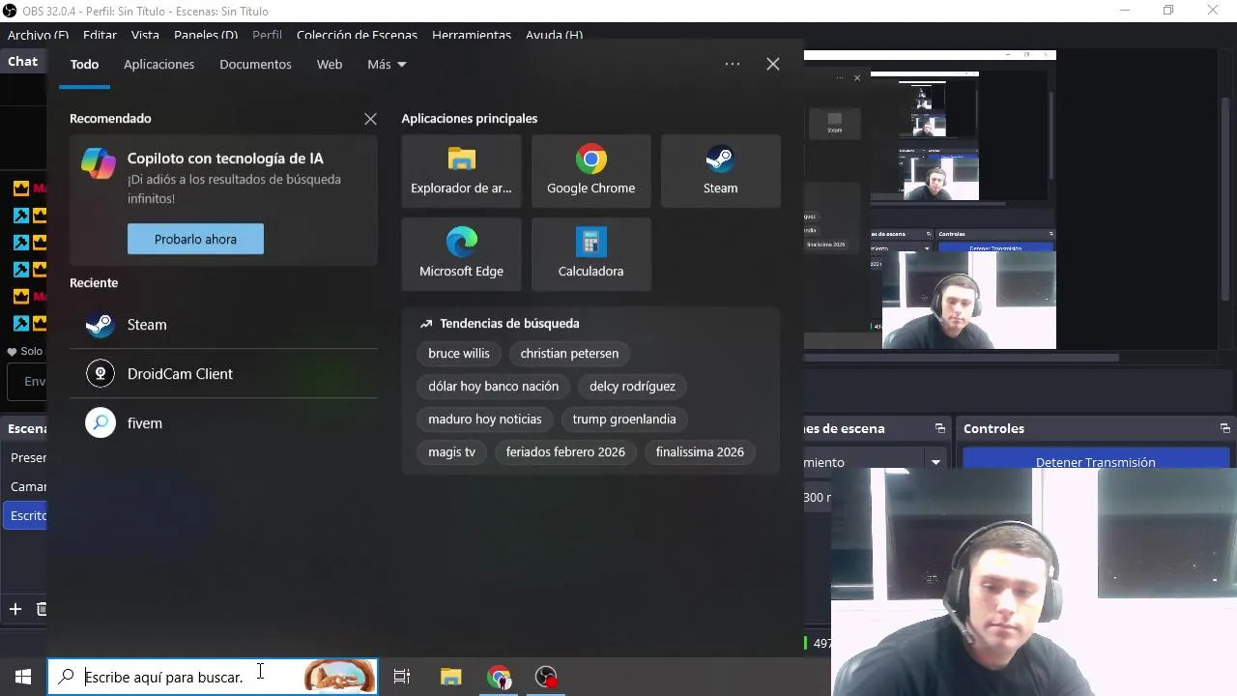Open Steam tile in Aplicaciones principales
Image resolution: width=1237 pixels, height=696 pixels.
coord(720,171)
